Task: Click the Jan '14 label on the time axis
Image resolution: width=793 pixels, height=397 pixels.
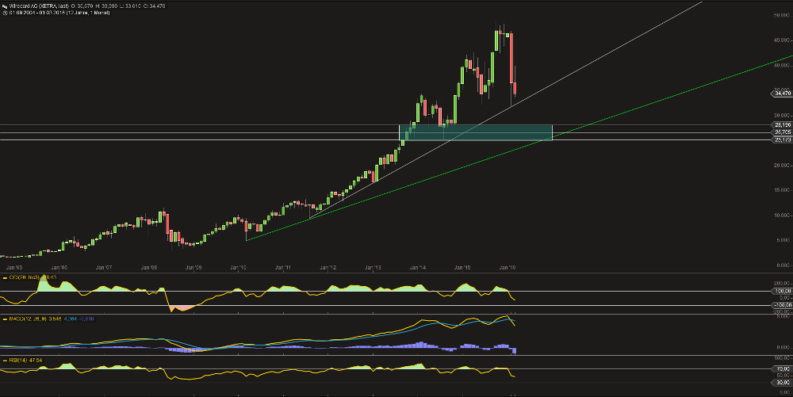Action: pyautogui.click(x=418, y=268)
